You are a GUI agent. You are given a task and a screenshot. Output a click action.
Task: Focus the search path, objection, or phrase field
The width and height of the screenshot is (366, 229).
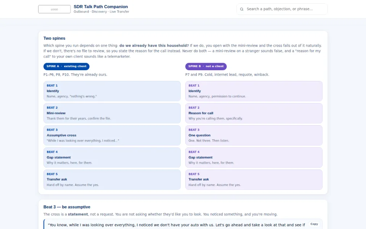coord(282,9)
